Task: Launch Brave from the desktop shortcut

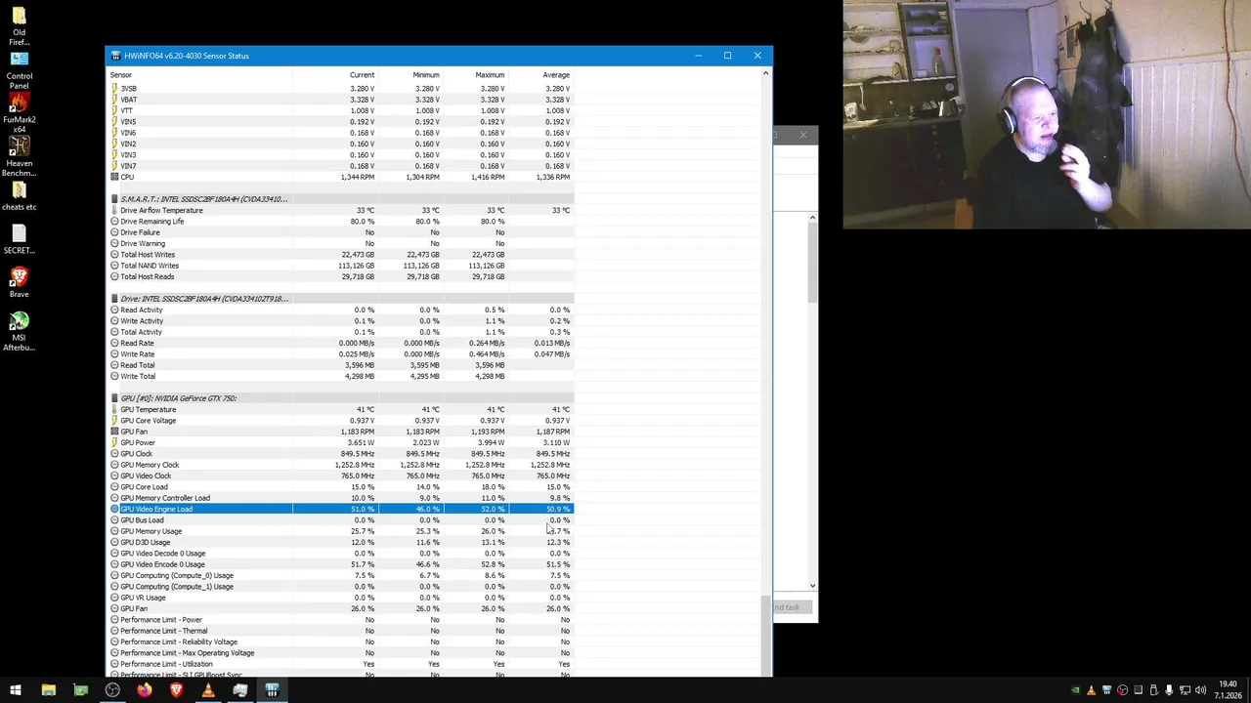Action: 19,283
